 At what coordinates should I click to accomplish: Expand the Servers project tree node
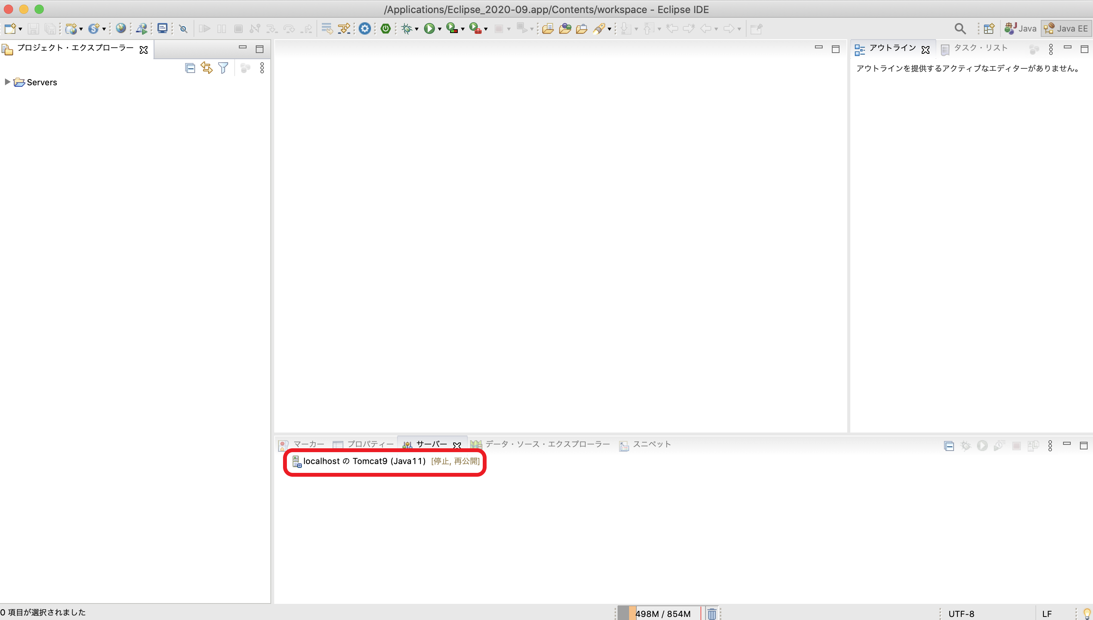(x=7, y=82)
